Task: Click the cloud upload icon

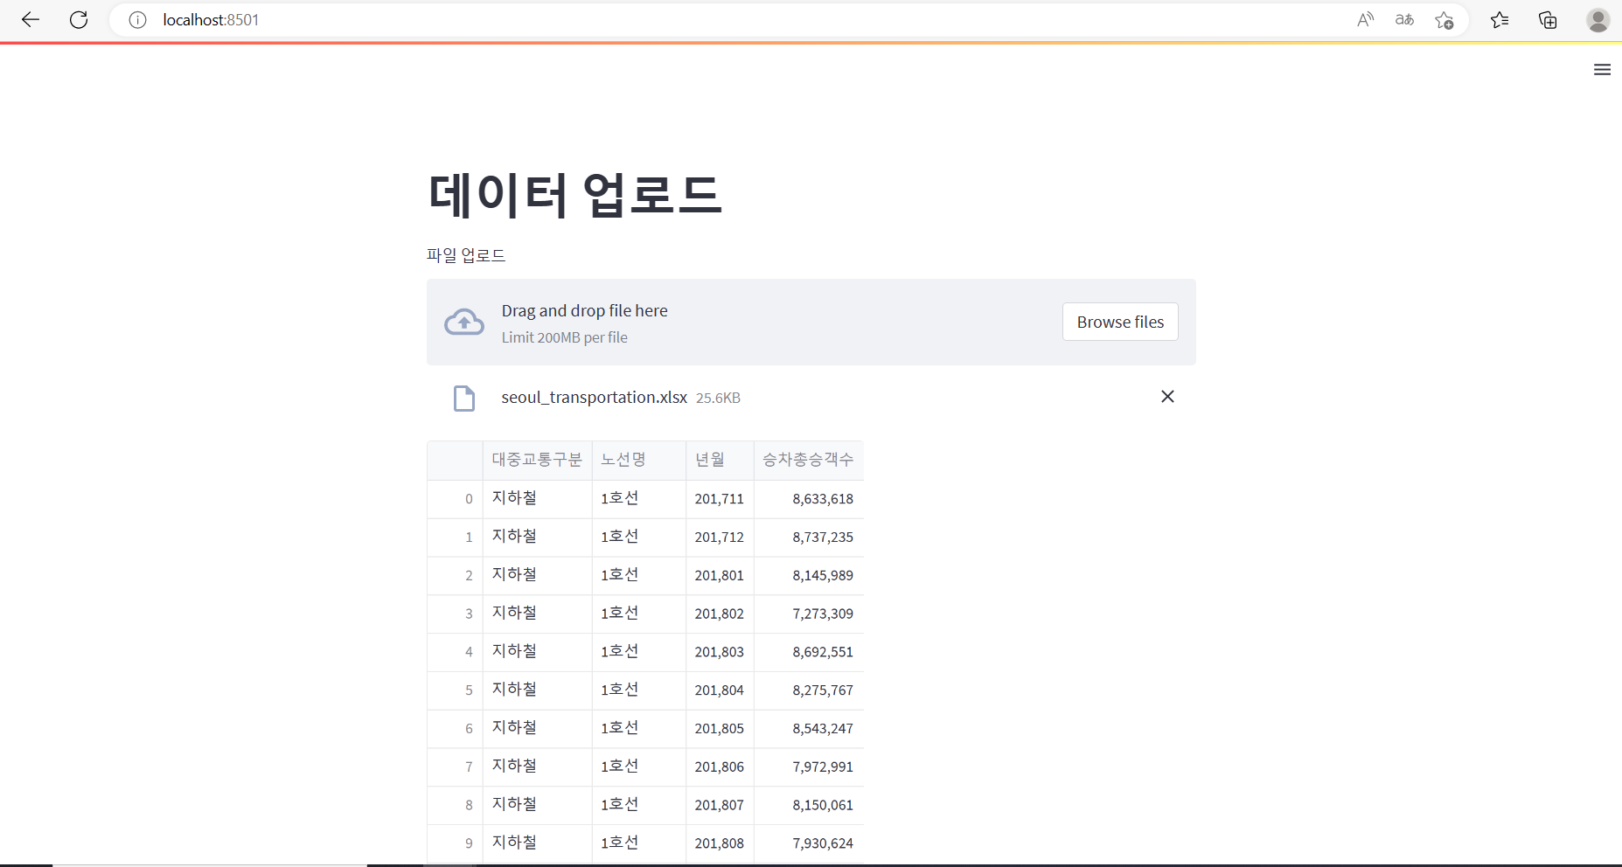Action: pyautogui.click(x=464, y=323)
